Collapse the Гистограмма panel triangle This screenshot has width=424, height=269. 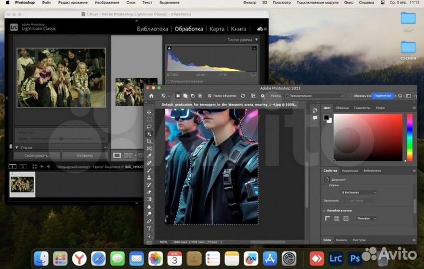(256, 40)
